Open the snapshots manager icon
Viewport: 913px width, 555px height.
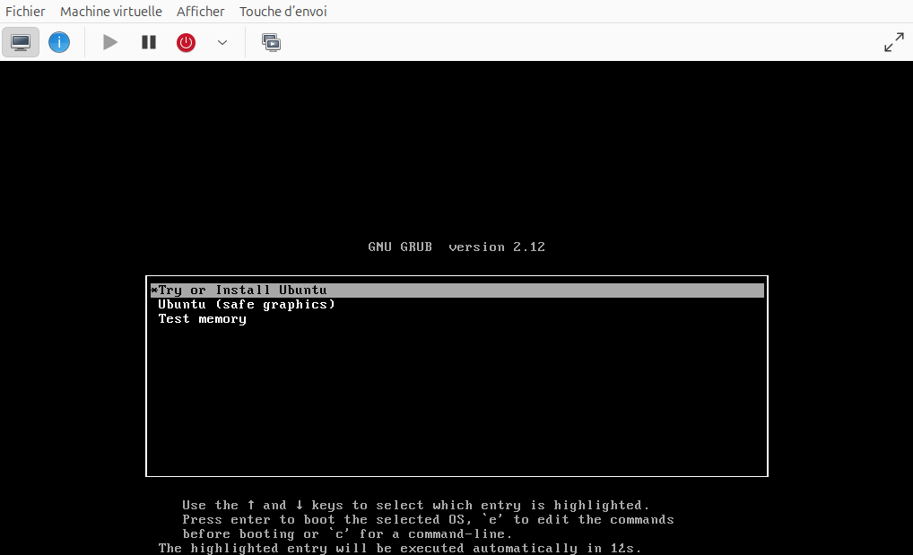[271, 42]
